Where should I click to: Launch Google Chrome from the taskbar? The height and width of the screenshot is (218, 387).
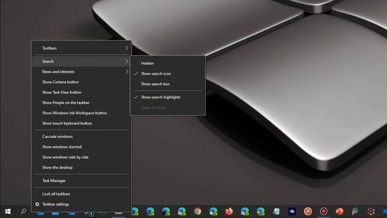198,211
